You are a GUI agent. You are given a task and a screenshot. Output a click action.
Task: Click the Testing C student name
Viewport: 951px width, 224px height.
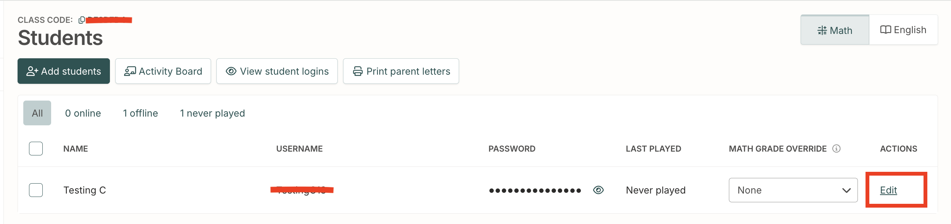tap(85, 190)
